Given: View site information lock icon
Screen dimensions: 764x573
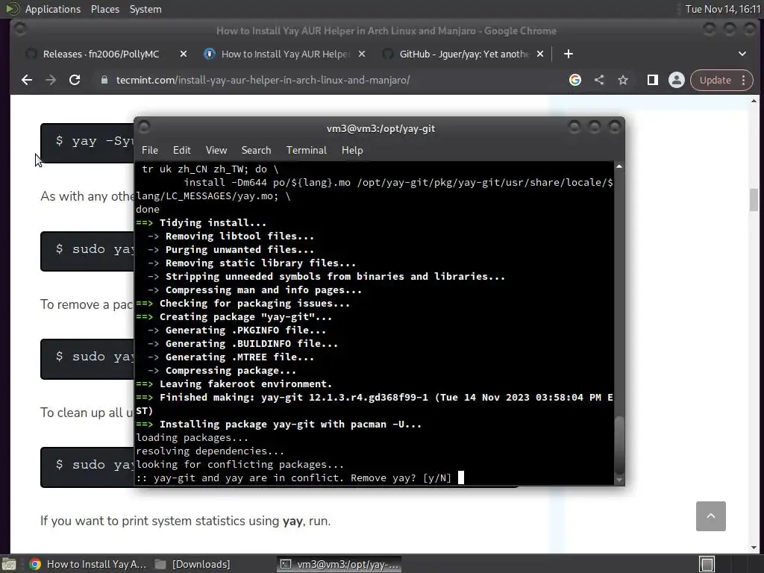Looking at the screenshot, I should click(x=104, y=80).
